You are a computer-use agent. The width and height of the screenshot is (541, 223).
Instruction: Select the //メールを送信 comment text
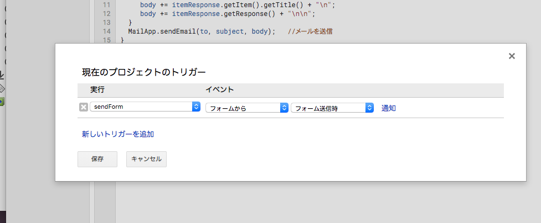point(310,31)
